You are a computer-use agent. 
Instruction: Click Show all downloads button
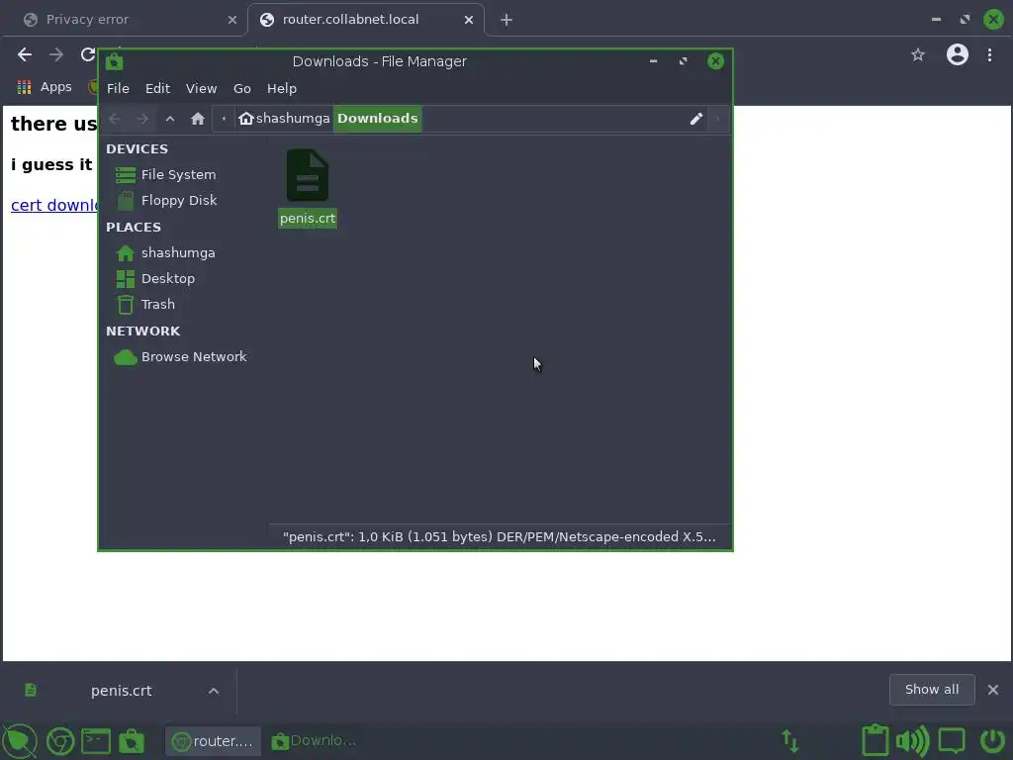tap(932, 690)
